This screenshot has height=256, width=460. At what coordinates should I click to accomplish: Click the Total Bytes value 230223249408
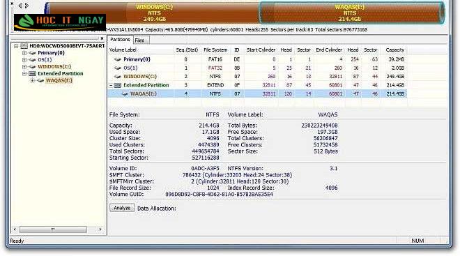pyautogui.click(x=319, y=126)
